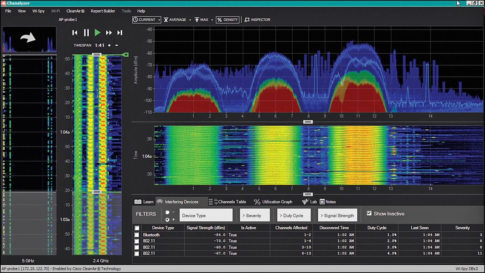Click the Interfering Devices signal icon
This screenshot has width=485, height=273.
coord(160,202)
